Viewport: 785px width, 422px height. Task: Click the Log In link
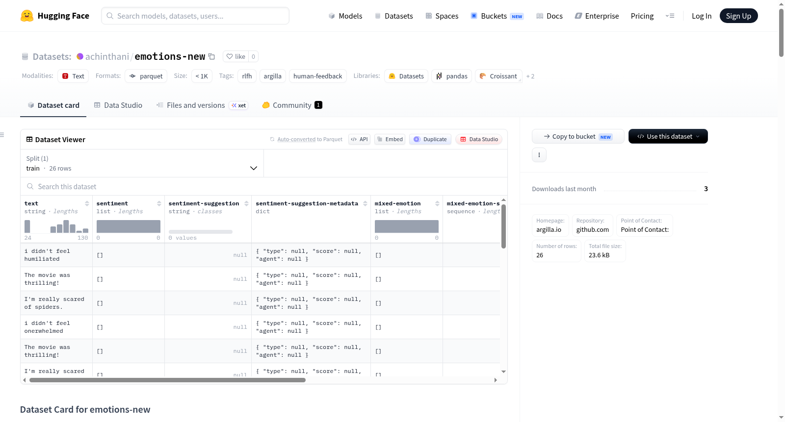click(702, 16)
